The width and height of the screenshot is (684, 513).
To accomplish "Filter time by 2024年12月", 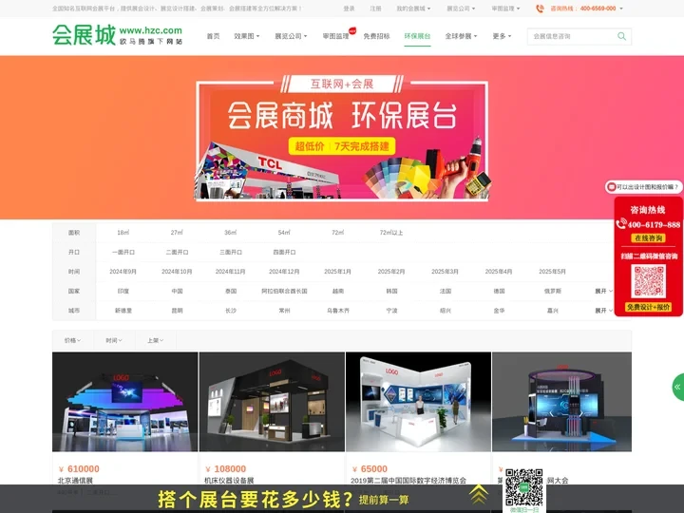I will click(x=284, y=272).
